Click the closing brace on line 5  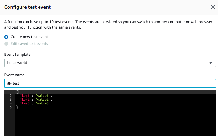tap(17, 107)
